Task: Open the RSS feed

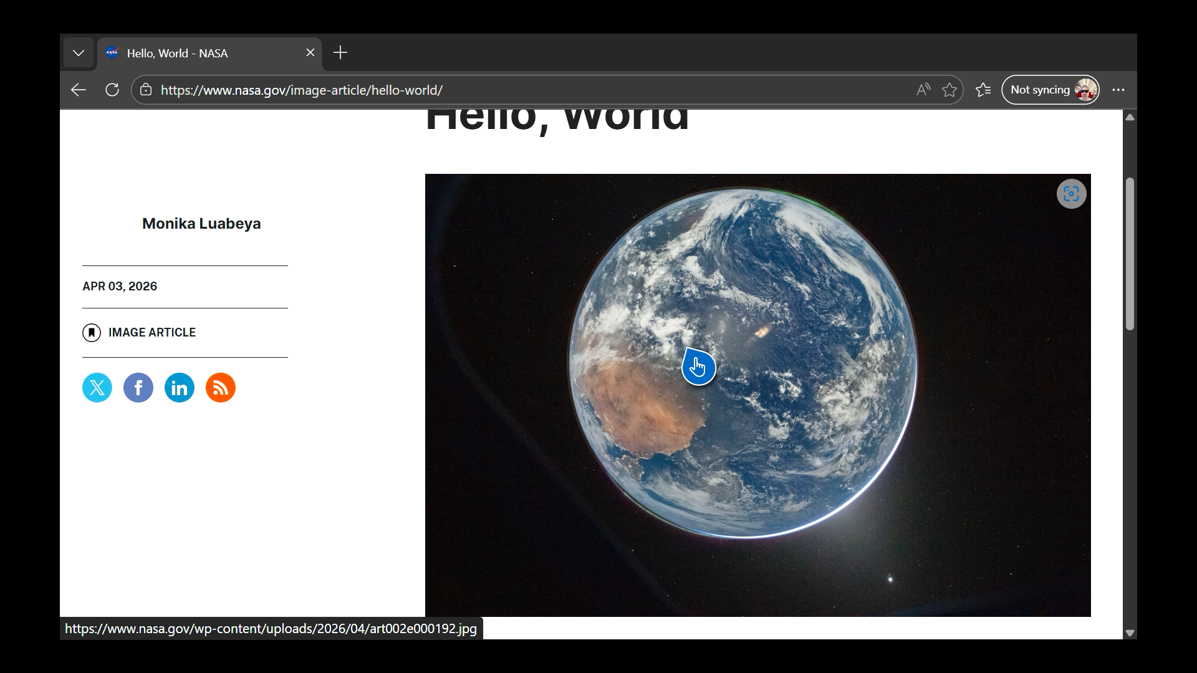Action: (220, 388)
